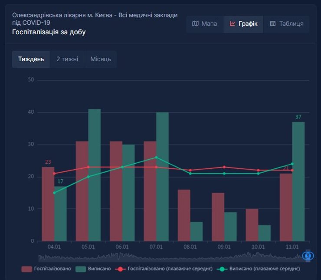Viewport: 321px width, 280px height.
Task: Select the Тиждень period tab
Action: [31, 59]
